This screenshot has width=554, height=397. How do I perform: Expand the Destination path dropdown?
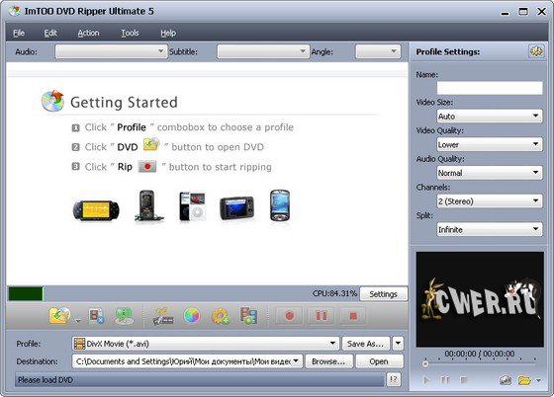tap(296, 361)
